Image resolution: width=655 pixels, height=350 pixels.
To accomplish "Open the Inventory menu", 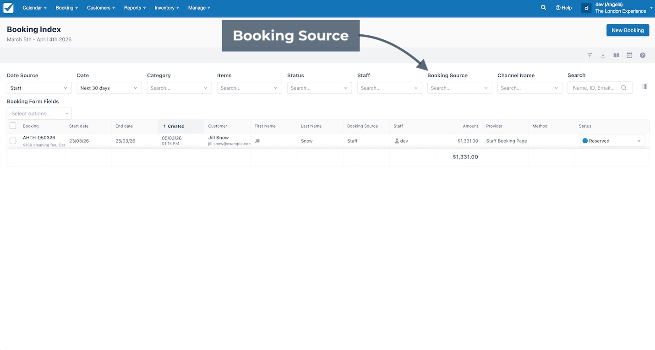I will click(167, 8).
